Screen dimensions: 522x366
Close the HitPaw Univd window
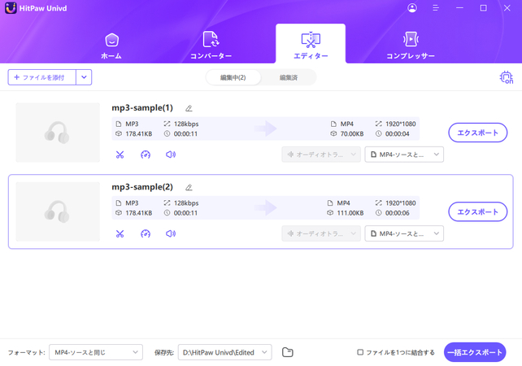pyautogui.click(x=507, y=8)
